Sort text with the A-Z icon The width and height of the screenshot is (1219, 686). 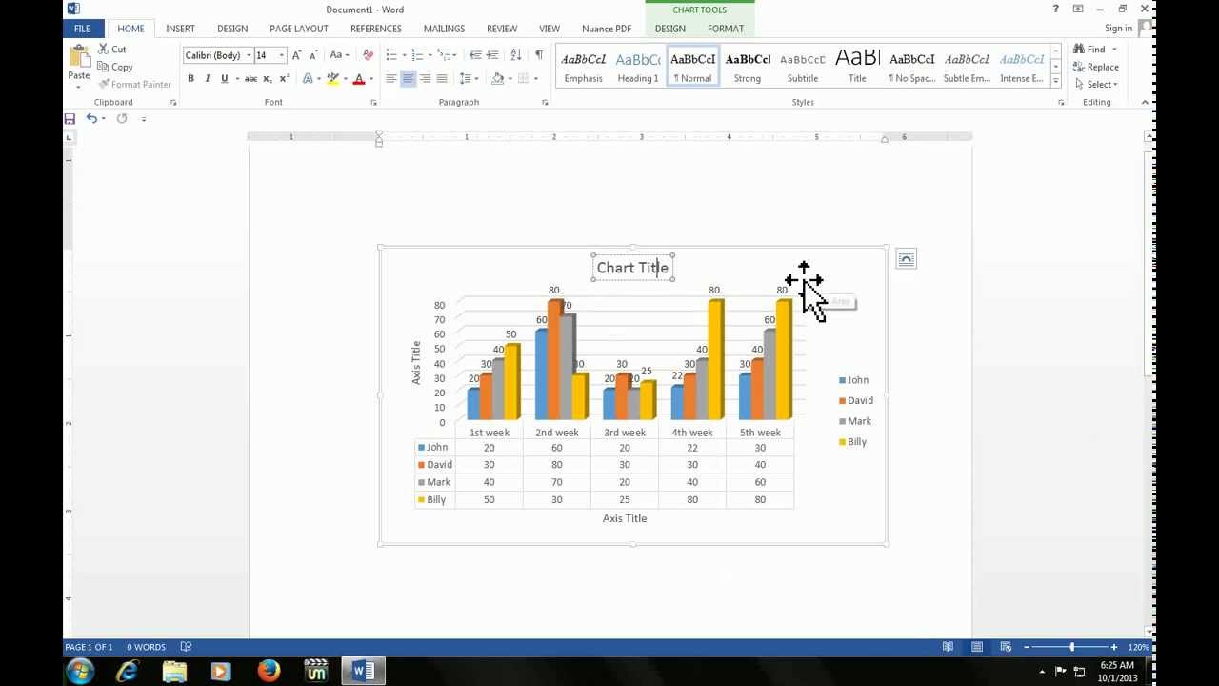point(515,55)
